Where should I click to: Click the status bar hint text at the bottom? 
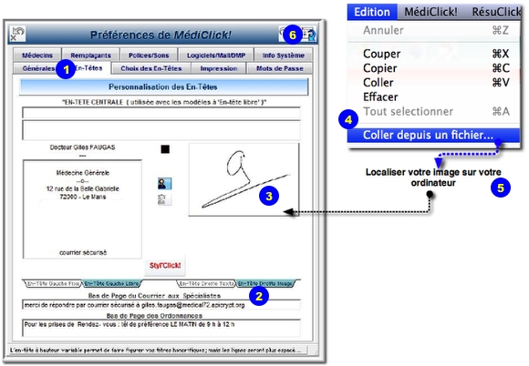click(157, 351)
